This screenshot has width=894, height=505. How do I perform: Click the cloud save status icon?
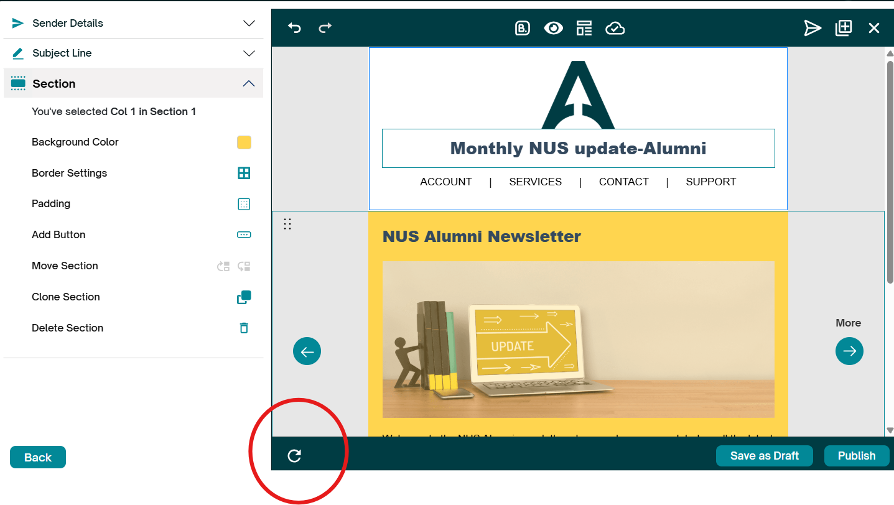click(x=615, y=28)
